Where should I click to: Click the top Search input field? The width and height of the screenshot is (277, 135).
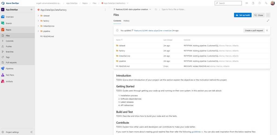click(x=228, y=3)
